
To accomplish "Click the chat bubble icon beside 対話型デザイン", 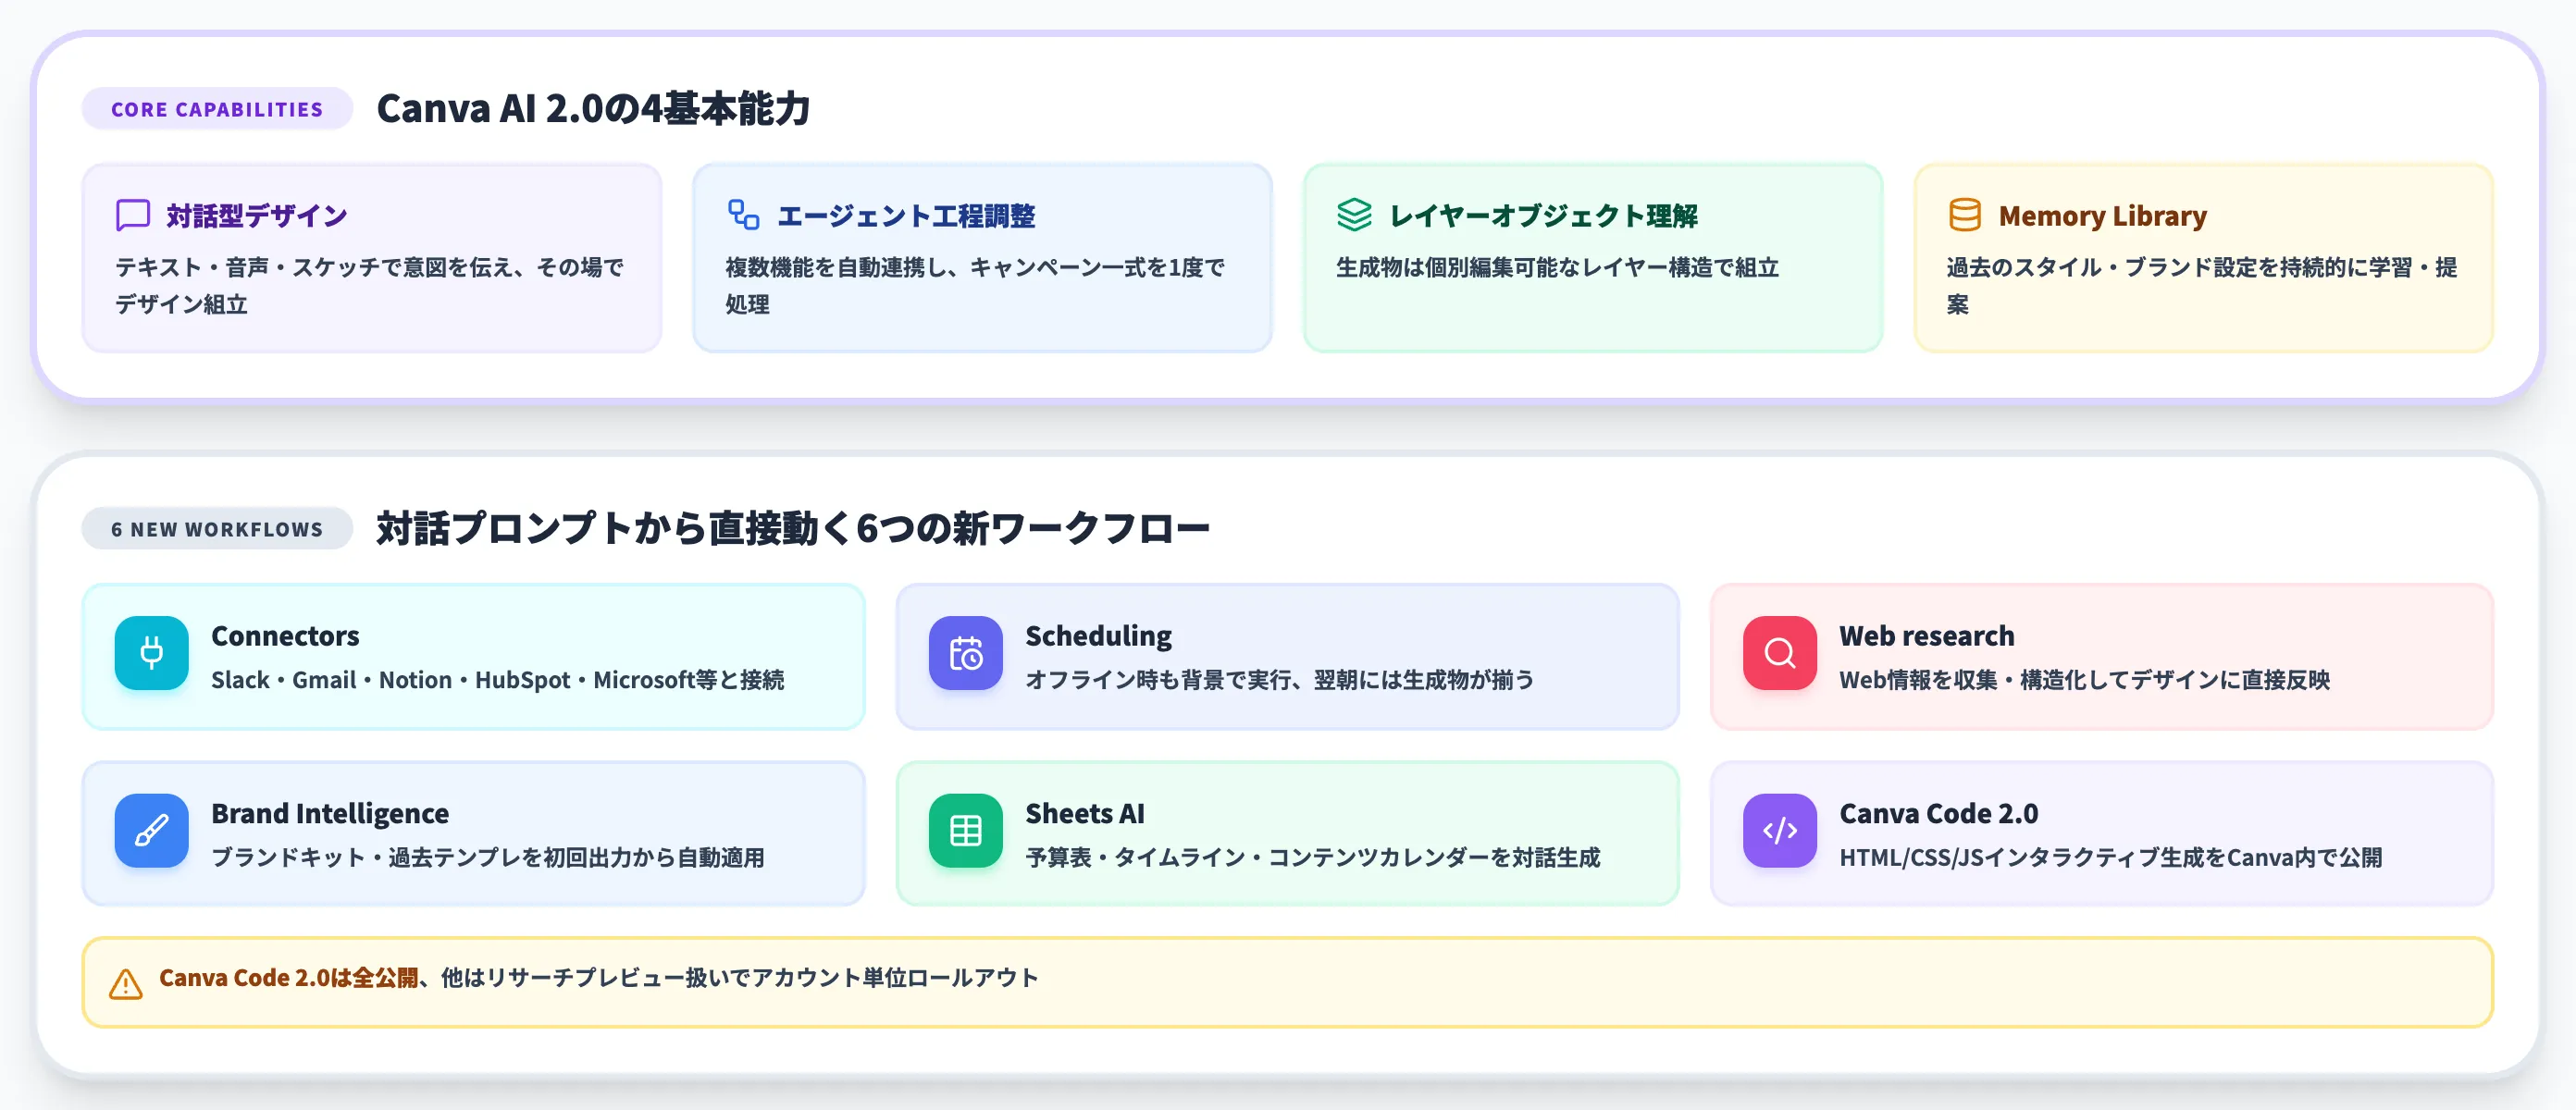I will coord(133,215).
